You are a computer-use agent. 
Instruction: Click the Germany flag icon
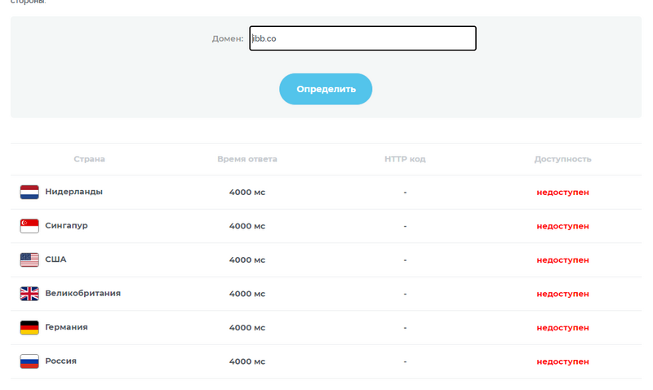29,327
